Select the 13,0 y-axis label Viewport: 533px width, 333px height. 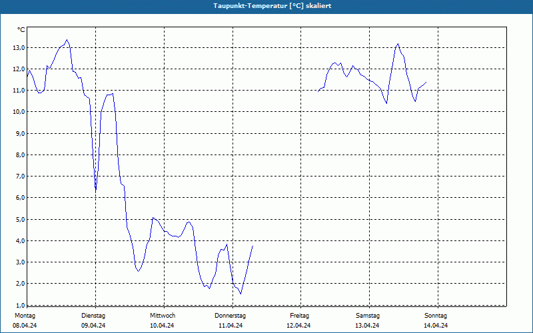(x=19, y=47)
